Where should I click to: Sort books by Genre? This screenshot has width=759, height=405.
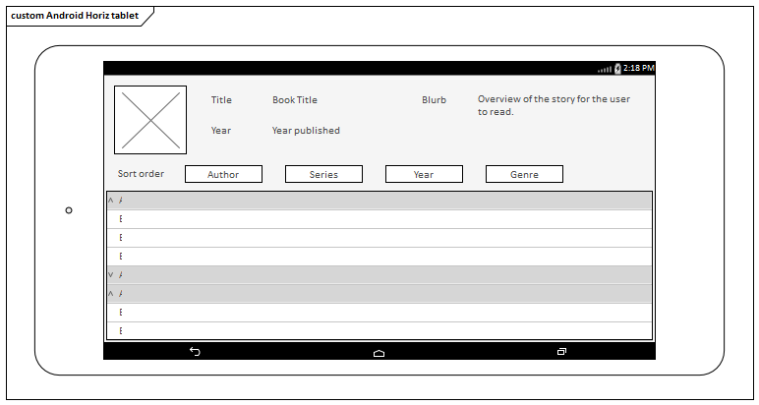pyautogui.click(x=524, y=174)
